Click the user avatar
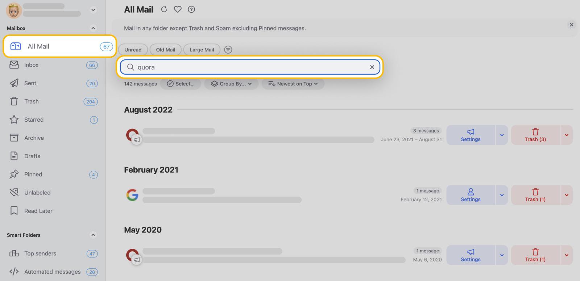 [x=14, y=10]
